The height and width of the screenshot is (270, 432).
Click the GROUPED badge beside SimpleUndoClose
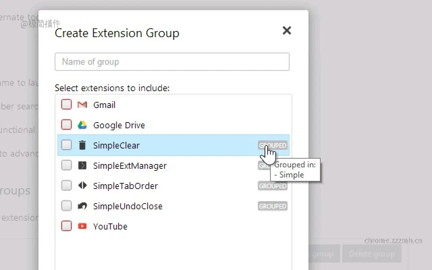272,206
